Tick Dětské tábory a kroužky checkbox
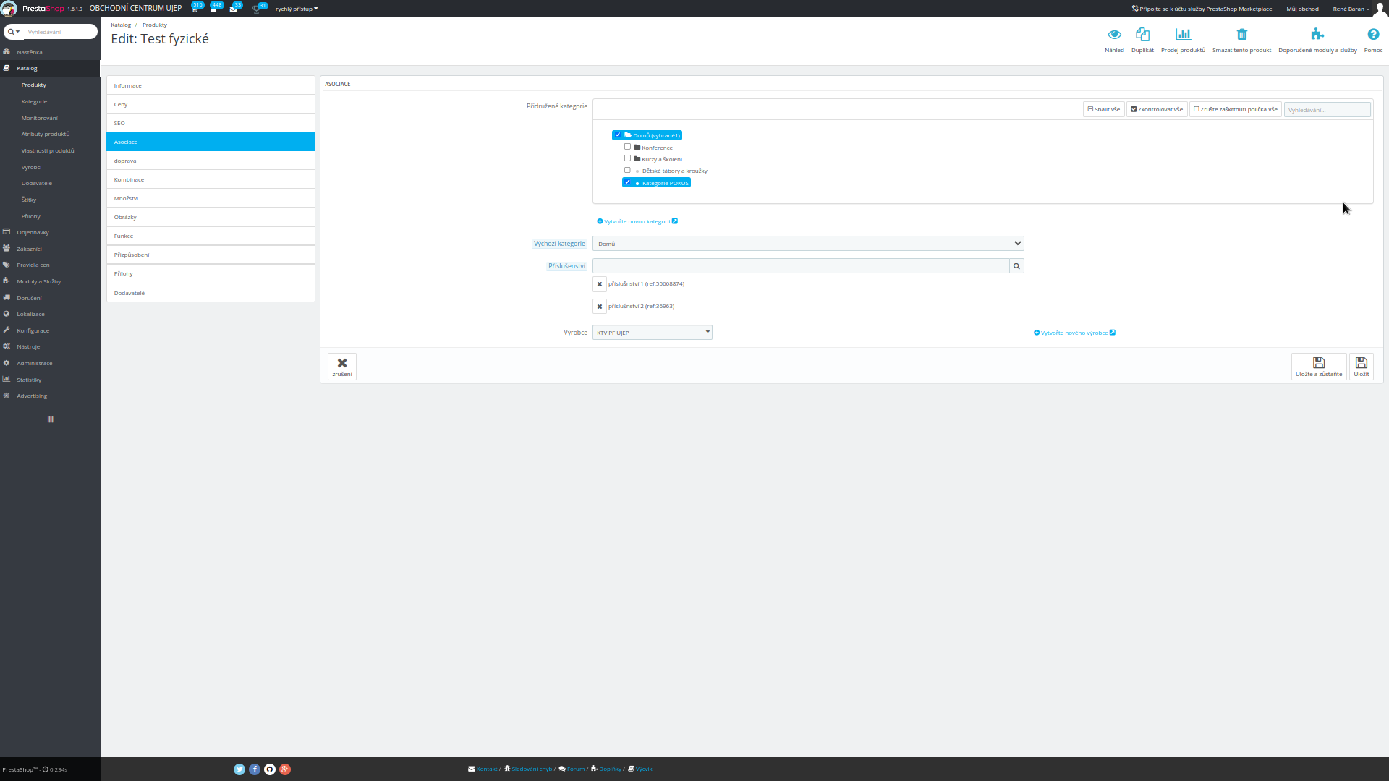The width and height of the screenshot is (1389, 781). (627, 171)
